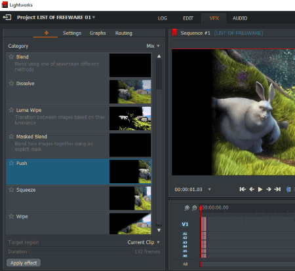Open the AUDIO tab
The image size is (295, 271).
point(240,18)
